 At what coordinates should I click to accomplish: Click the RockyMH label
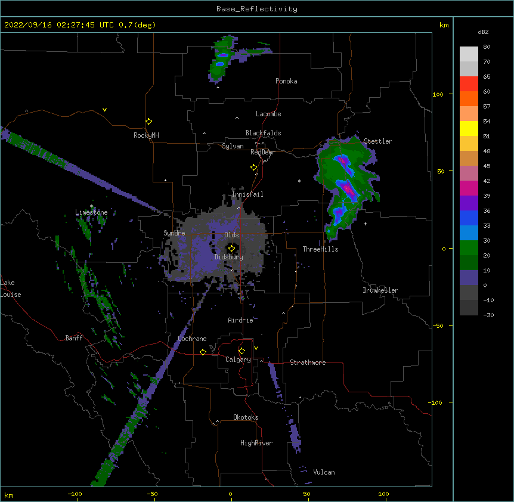[146, 135]
